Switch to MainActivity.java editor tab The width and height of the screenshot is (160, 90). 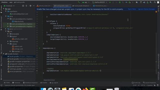coord(100,6)
